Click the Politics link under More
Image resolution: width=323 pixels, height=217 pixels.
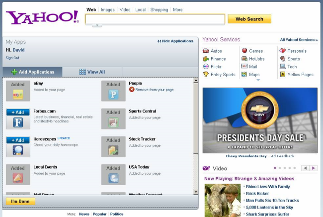pos(117,214)
